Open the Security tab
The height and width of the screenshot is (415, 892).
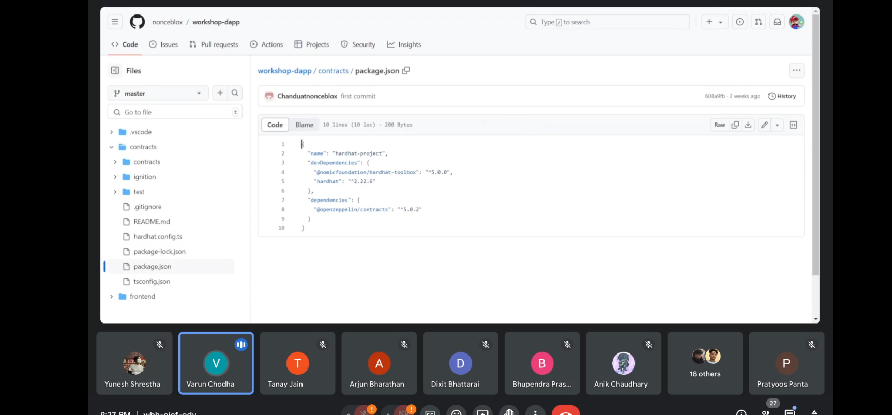point(358,44)
